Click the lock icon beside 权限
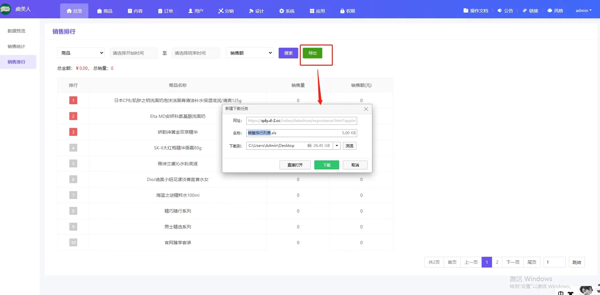 (x=342, y=11)
